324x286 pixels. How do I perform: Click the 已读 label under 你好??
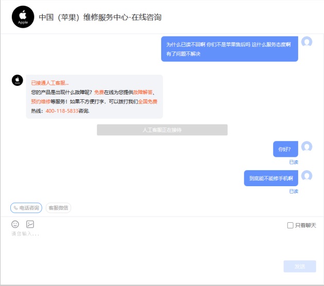pyautogui.click(x=294, y=162)
